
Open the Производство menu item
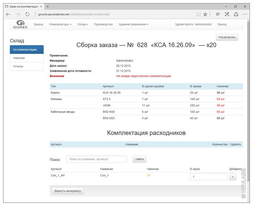click(103, 24)
